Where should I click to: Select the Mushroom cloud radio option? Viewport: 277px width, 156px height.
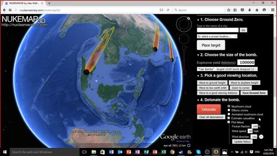click(229, 106)
